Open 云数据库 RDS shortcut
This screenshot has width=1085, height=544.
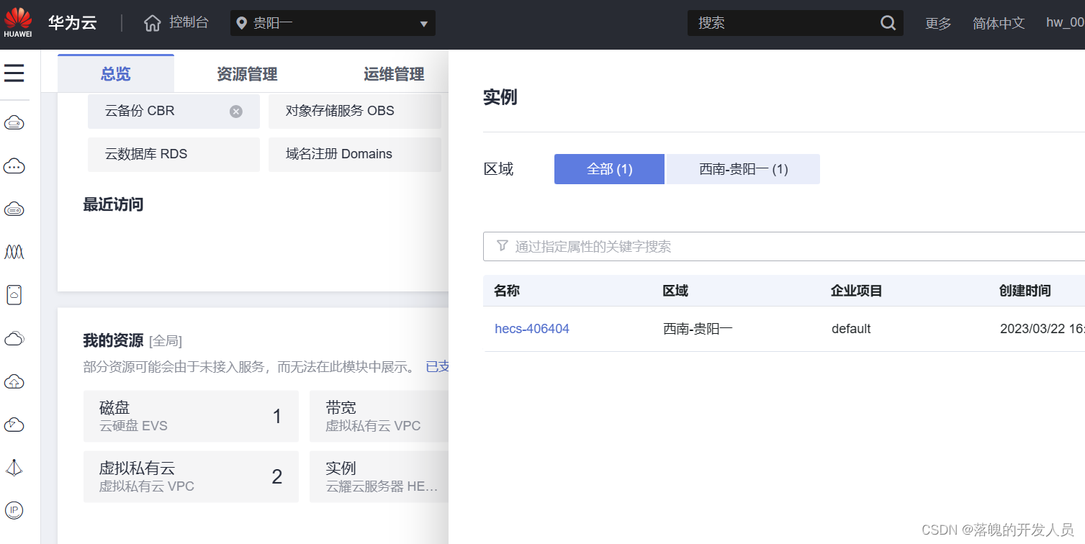coord(174,155)
